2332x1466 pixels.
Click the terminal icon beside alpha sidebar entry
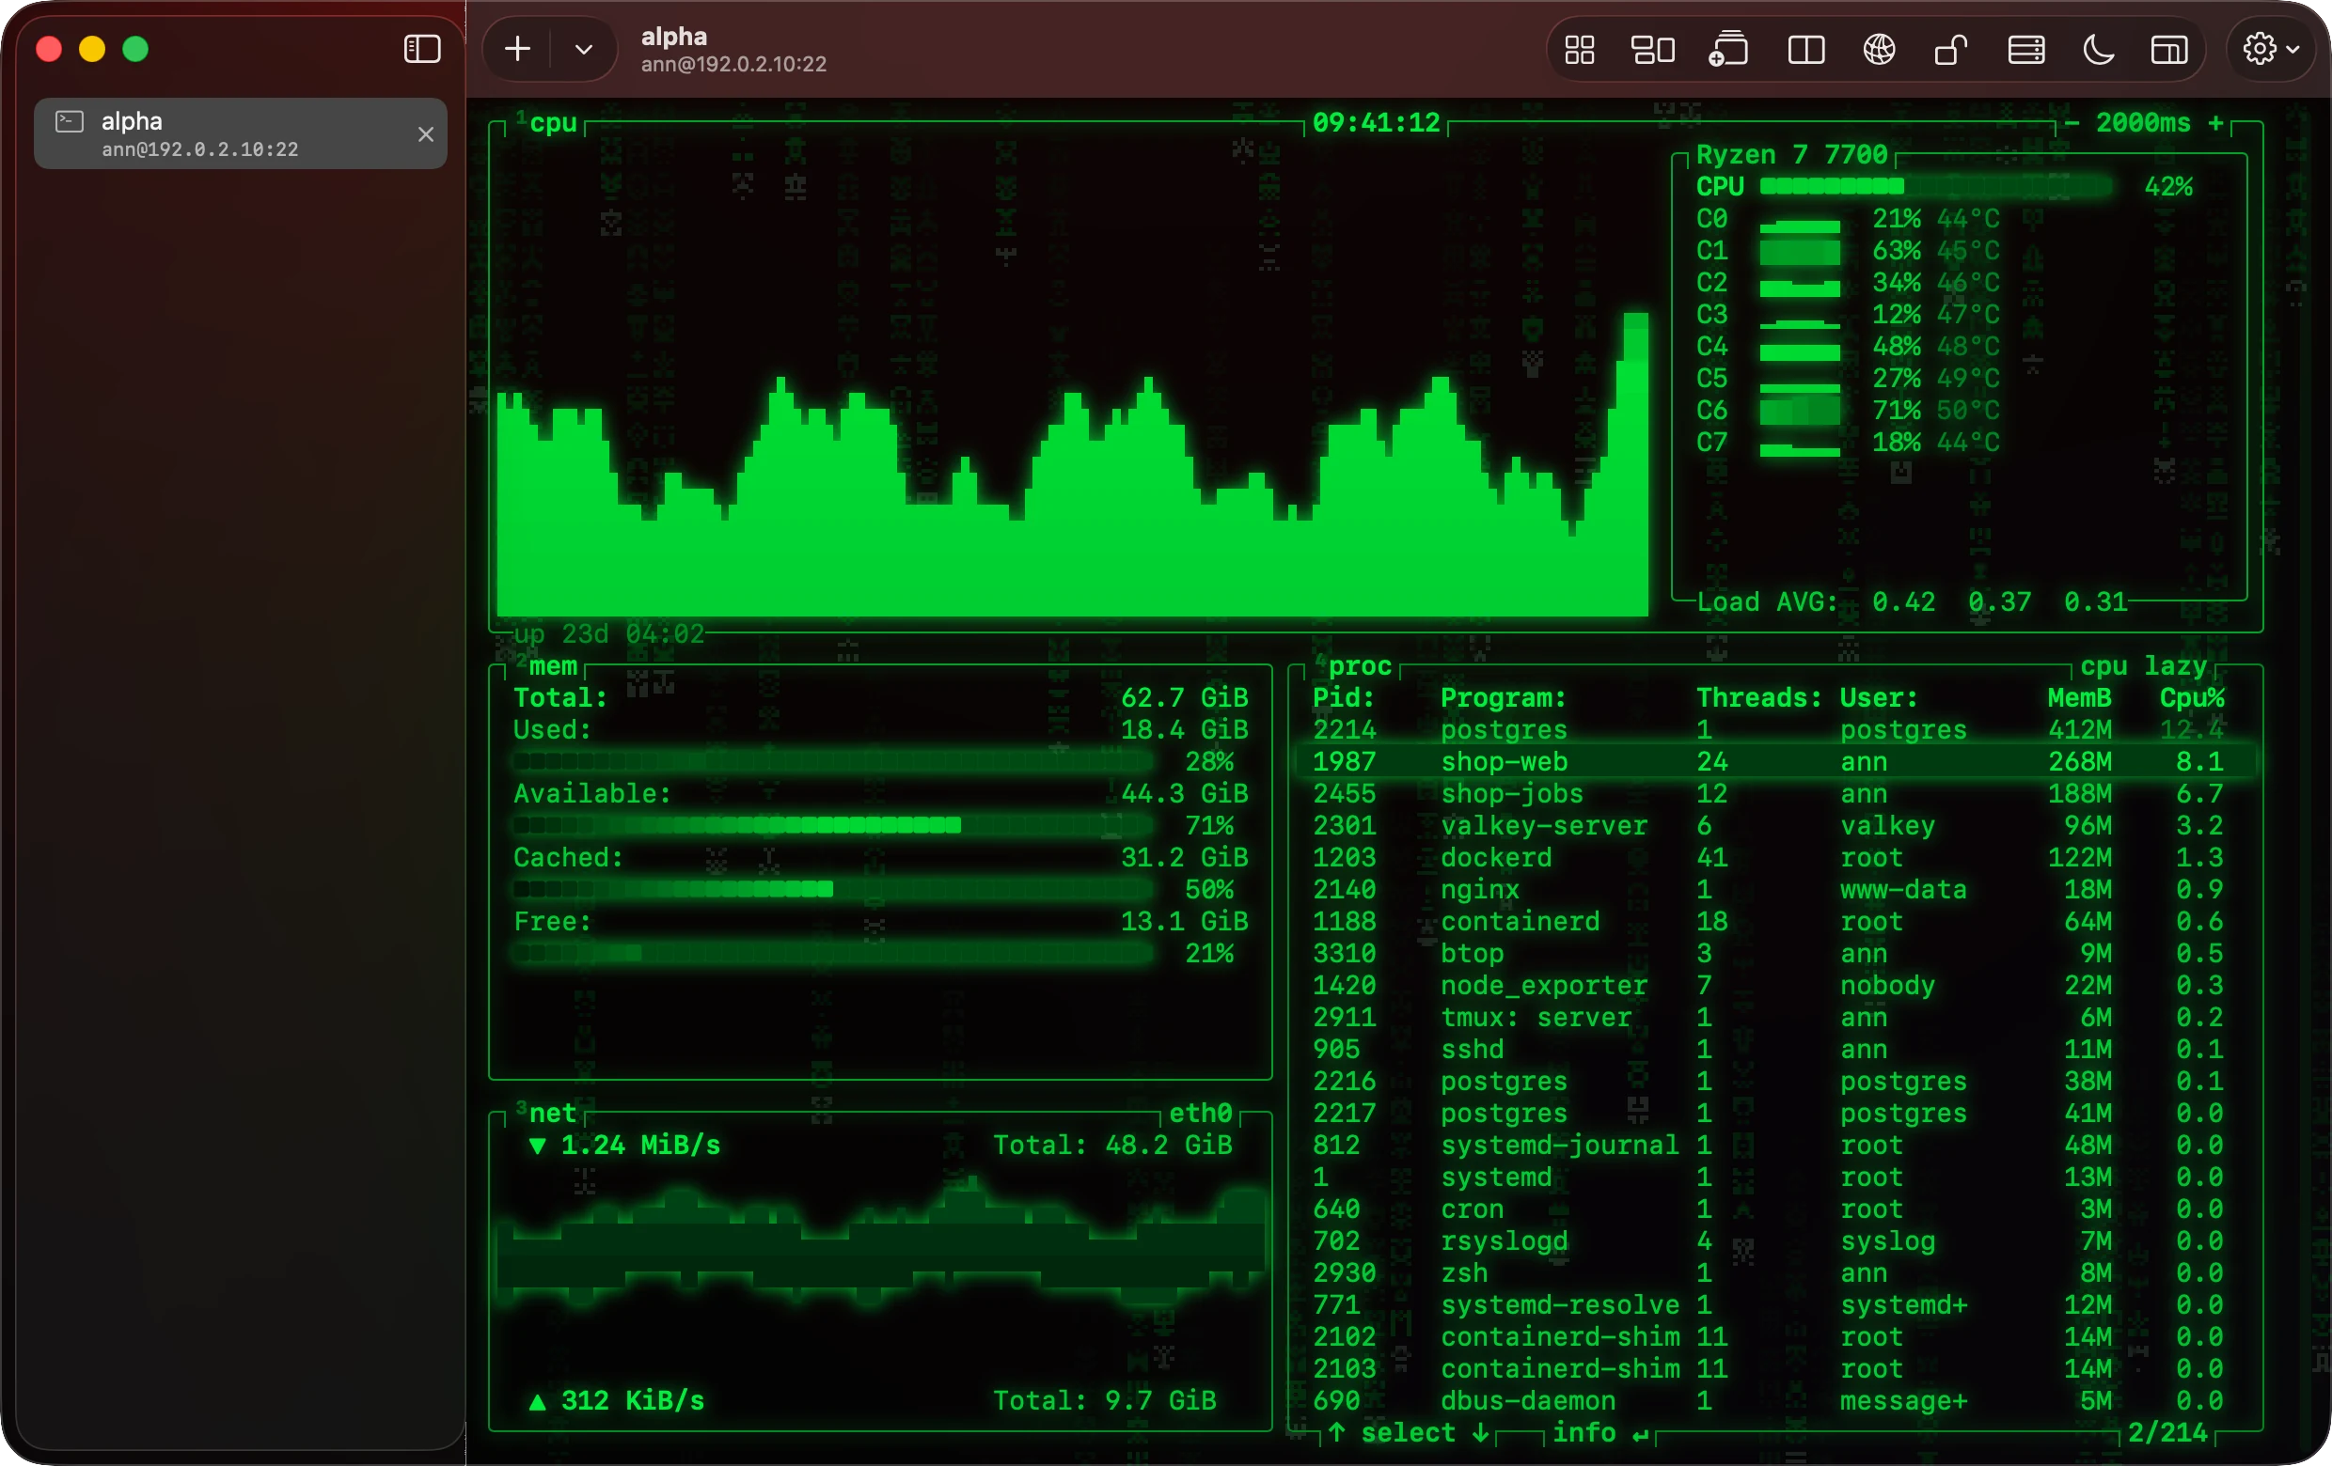coord(69,121)
